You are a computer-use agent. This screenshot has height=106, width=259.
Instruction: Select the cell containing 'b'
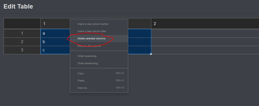tap(55, 42)
